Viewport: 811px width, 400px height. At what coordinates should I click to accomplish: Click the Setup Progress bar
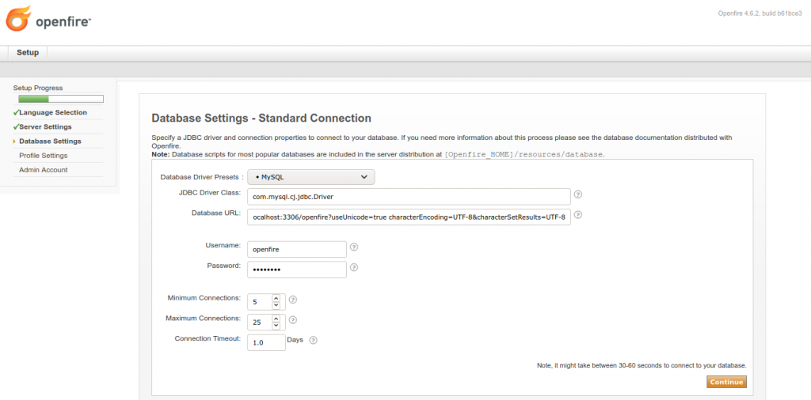click(x=61, y=100)
